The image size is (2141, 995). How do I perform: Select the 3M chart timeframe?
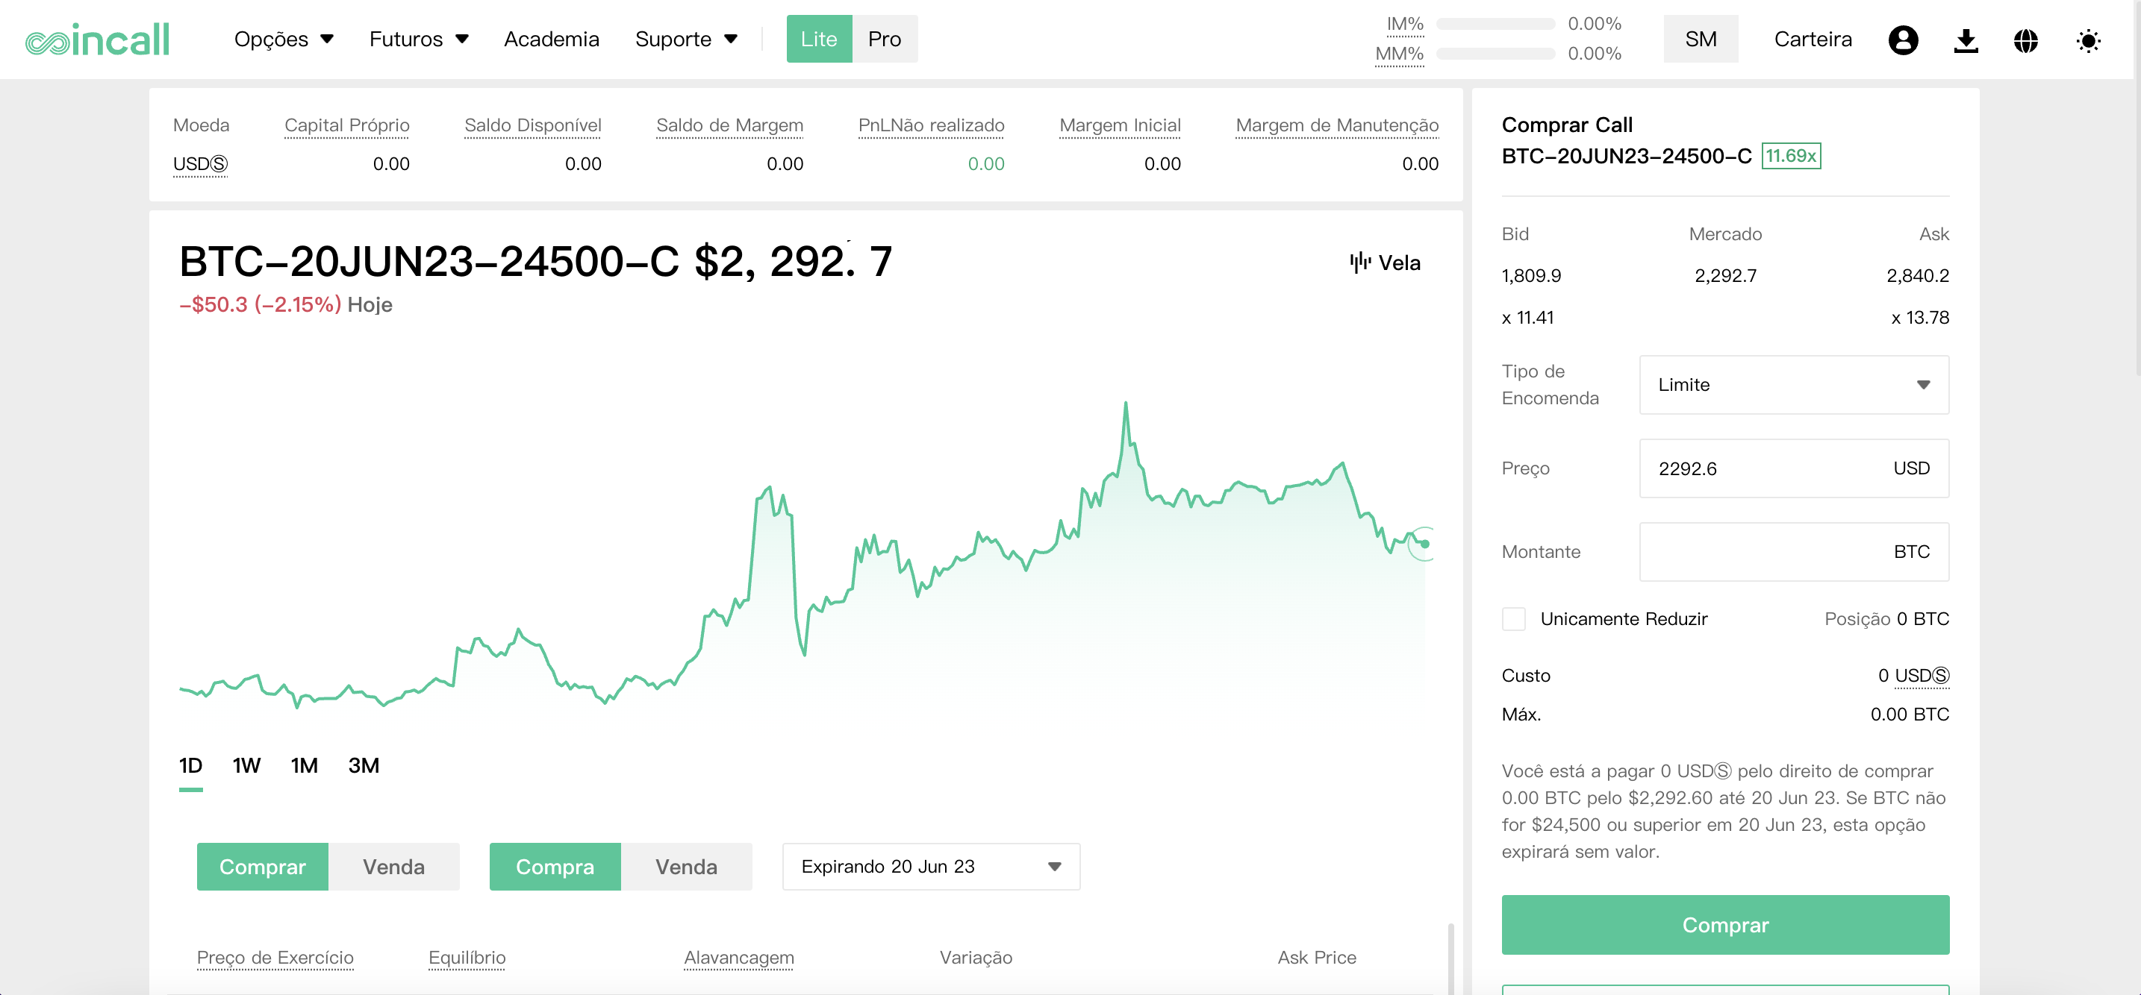click(364, 765)
